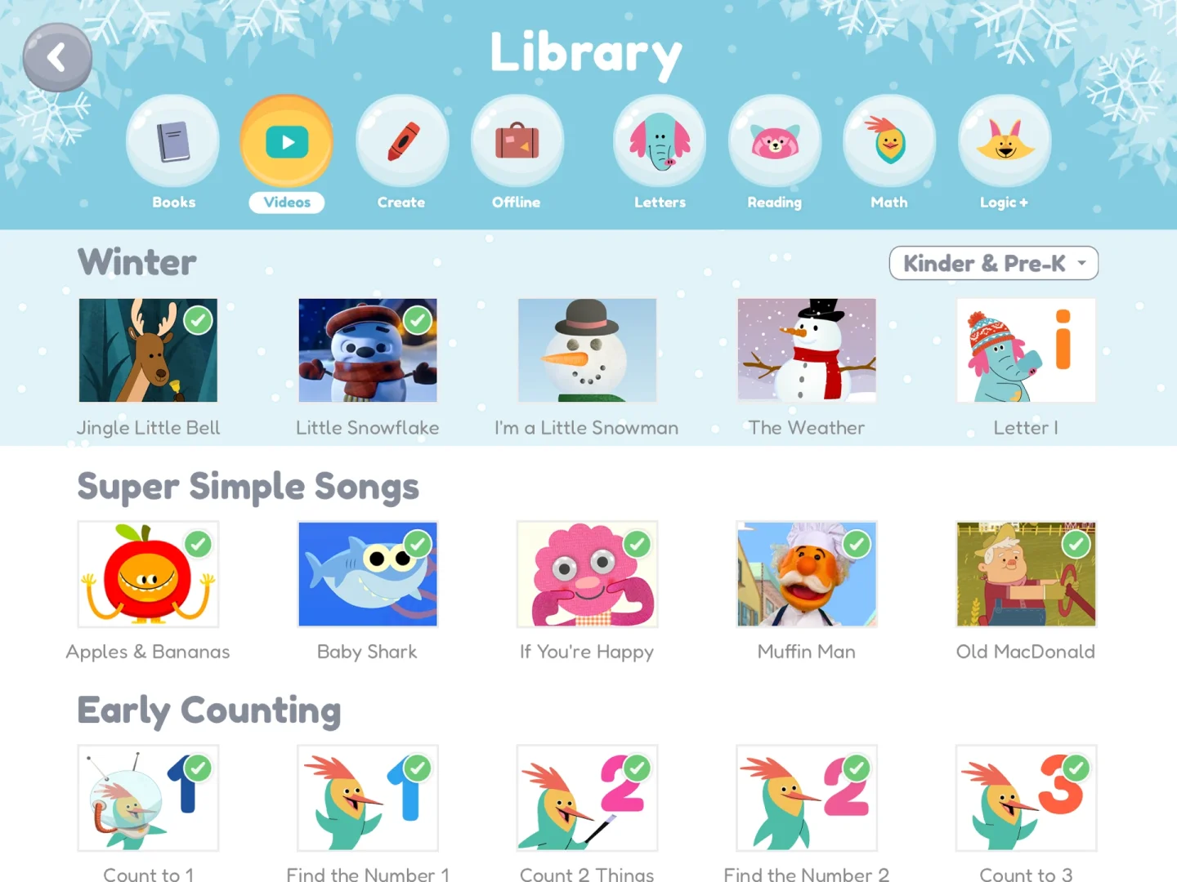Choose the Reading red panda icon
Image resolution: width=1177 pixels, height=882 pixels.
pos(775,141)
